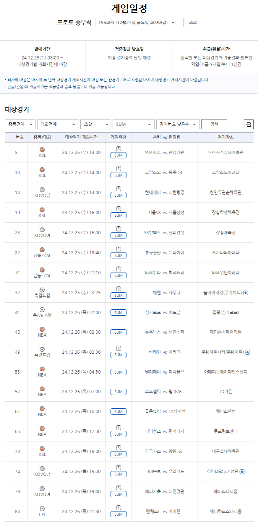Click the 조회 button
The height and width of the screenshot is (522, 258).
tap(193, 23)
